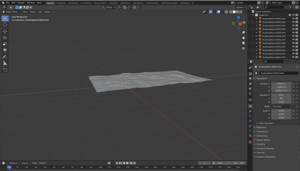This screenshot has height=171, width=300.
Task: Switch to the UV Editing workspace tab
Action: (x=85, y=3)
